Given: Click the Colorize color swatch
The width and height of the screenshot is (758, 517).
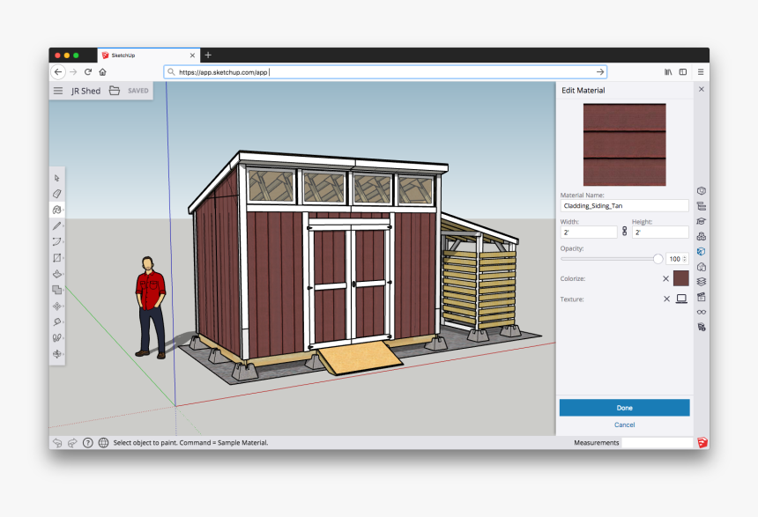Looking at the screenshot, I should click(x=681, y=278).
